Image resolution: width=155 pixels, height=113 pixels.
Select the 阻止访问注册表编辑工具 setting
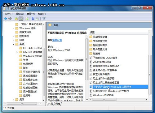point(106,83)
